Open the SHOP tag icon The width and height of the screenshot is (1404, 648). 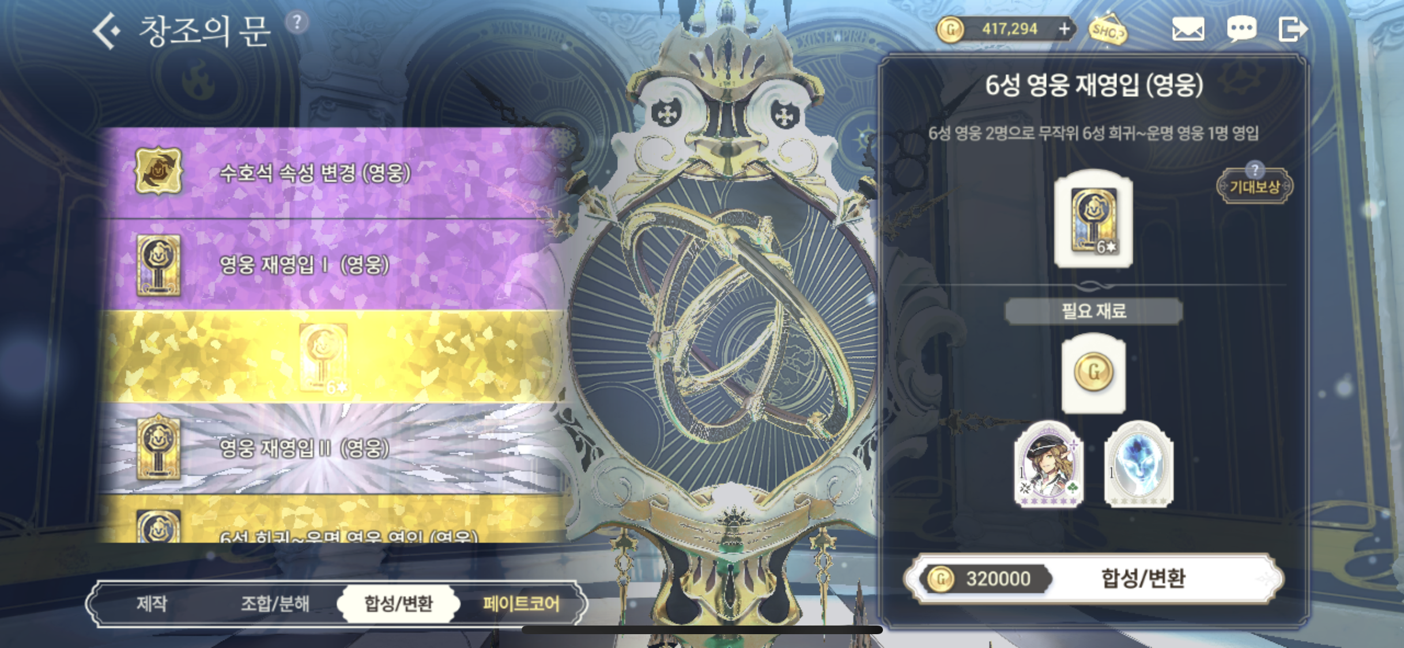(x=1107, y=30)
